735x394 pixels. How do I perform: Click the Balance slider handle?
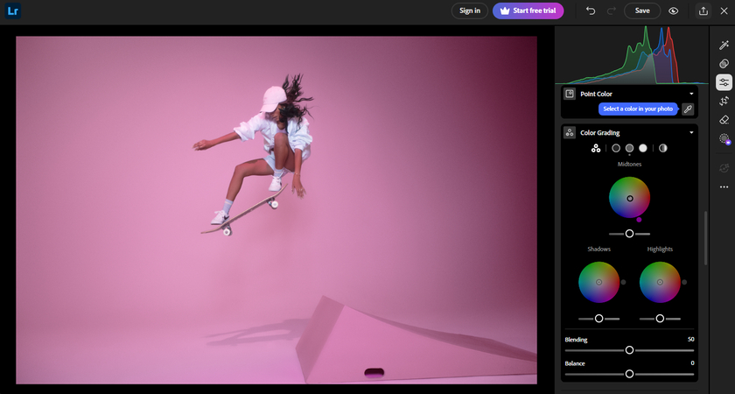(x=629, y=374)
